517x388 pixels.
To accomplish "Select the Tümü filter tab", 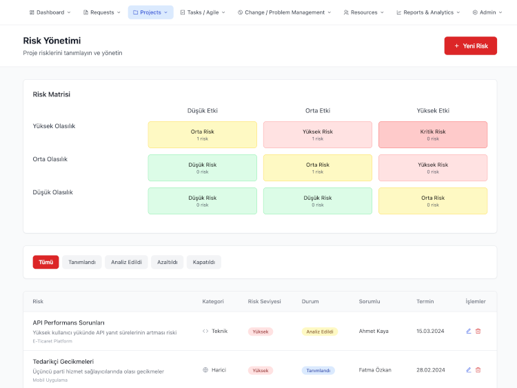I will pos(45,263).
